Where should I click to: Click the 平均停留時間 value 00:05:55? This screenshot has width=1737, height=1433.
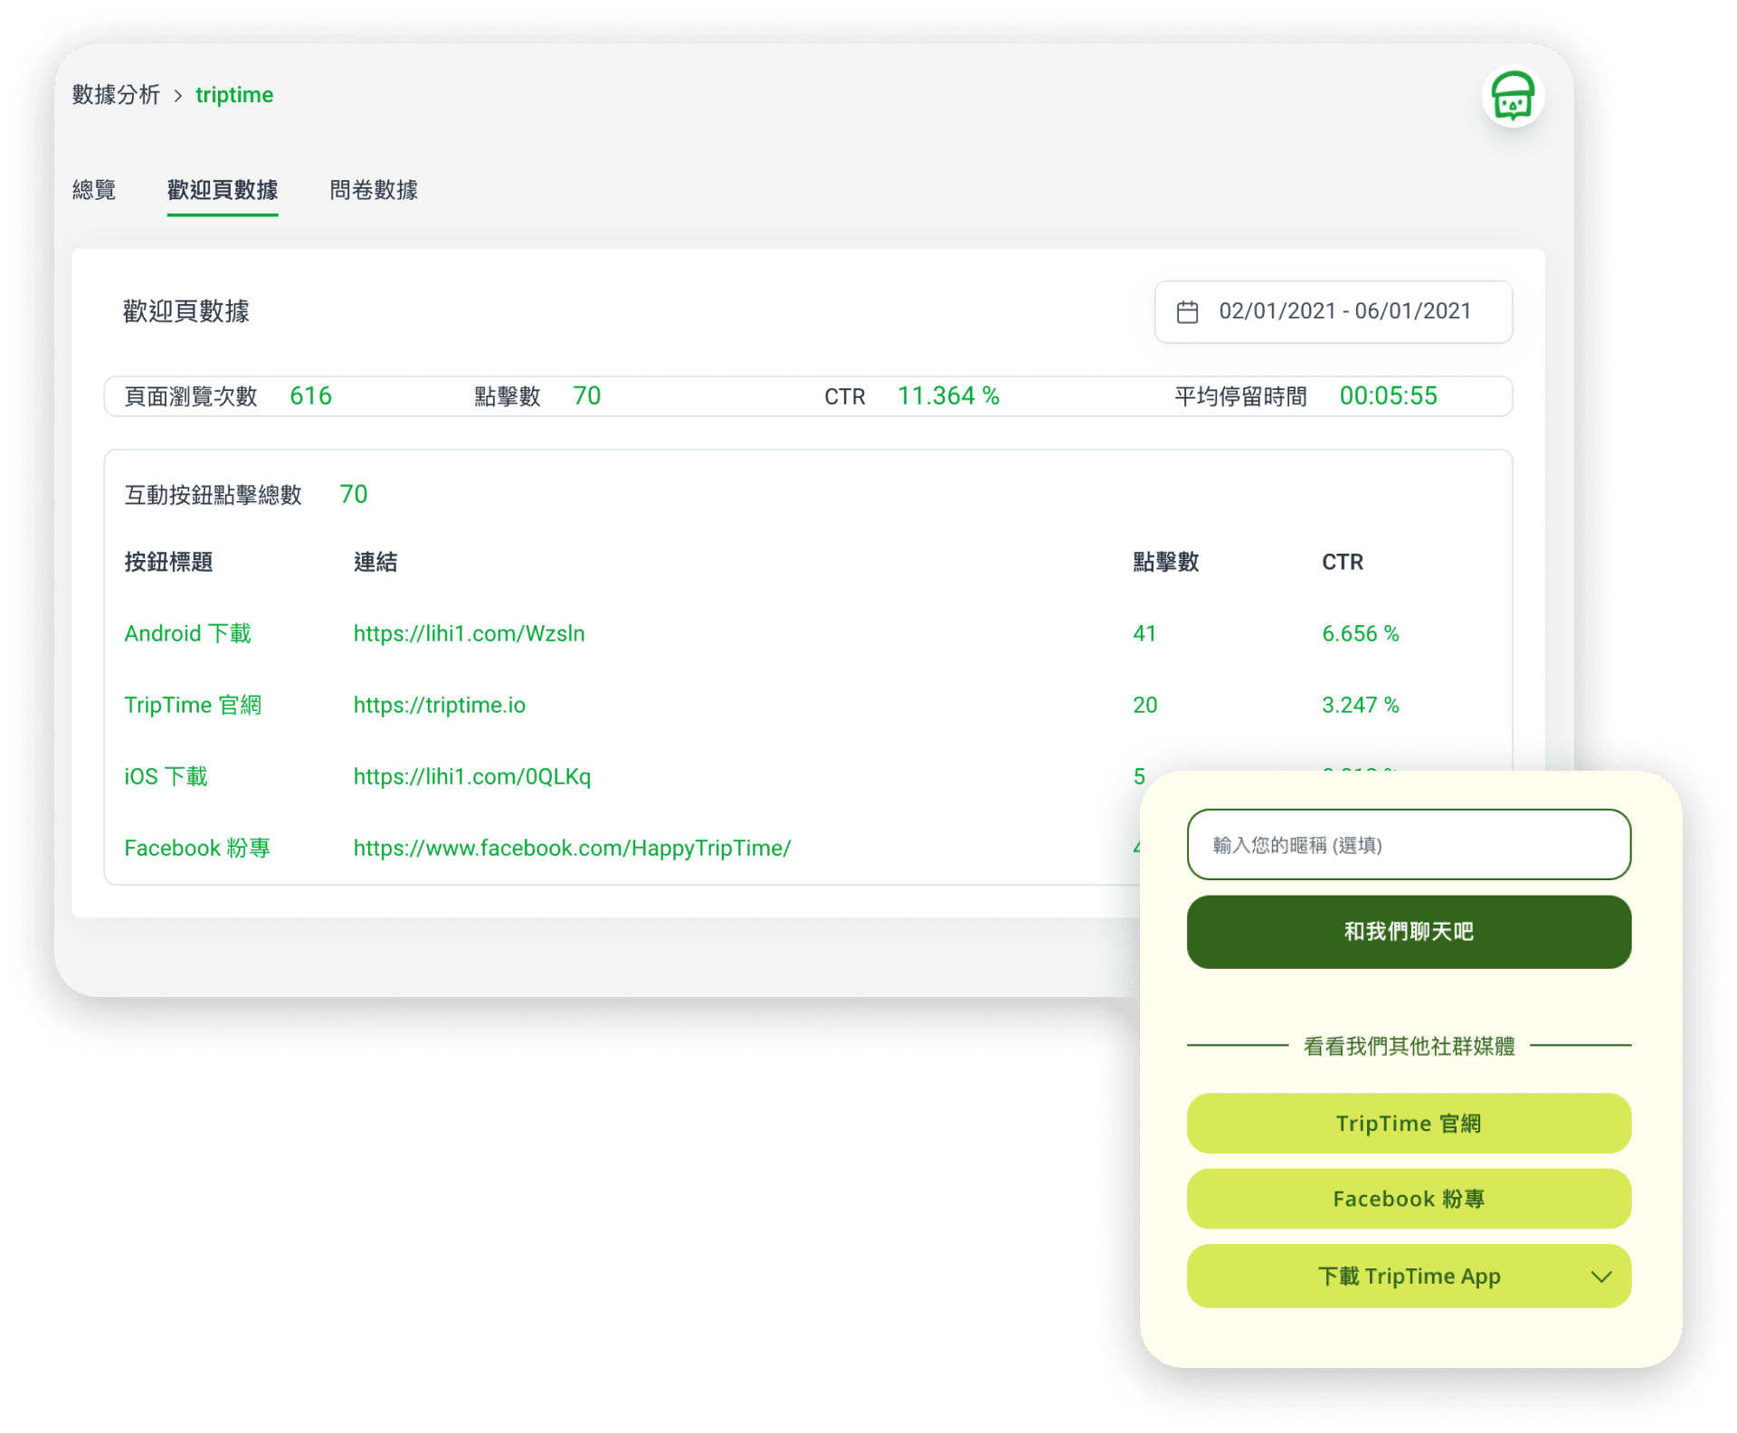[1388, 396]
